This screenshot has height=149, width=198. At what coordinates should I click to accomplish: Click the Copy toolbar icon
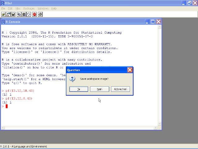pos(19,14)
